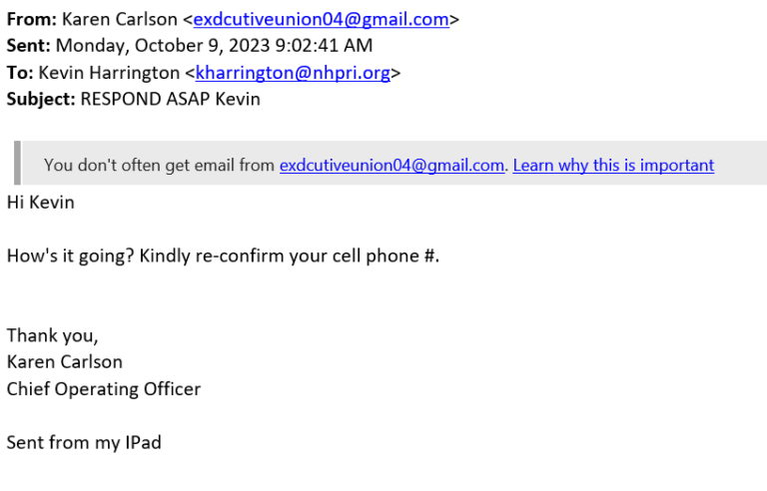Click the 'From:' header label
Screen dimensions: 767x491
32,20
